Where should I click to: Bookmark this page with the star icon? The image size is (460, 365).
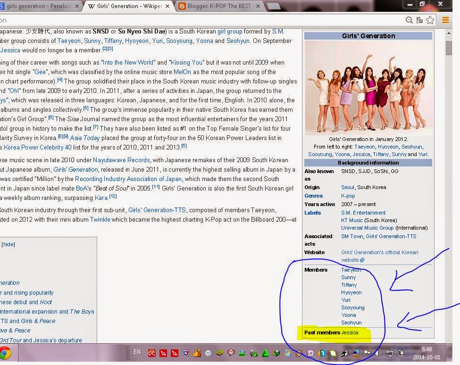tap(430, 20)
